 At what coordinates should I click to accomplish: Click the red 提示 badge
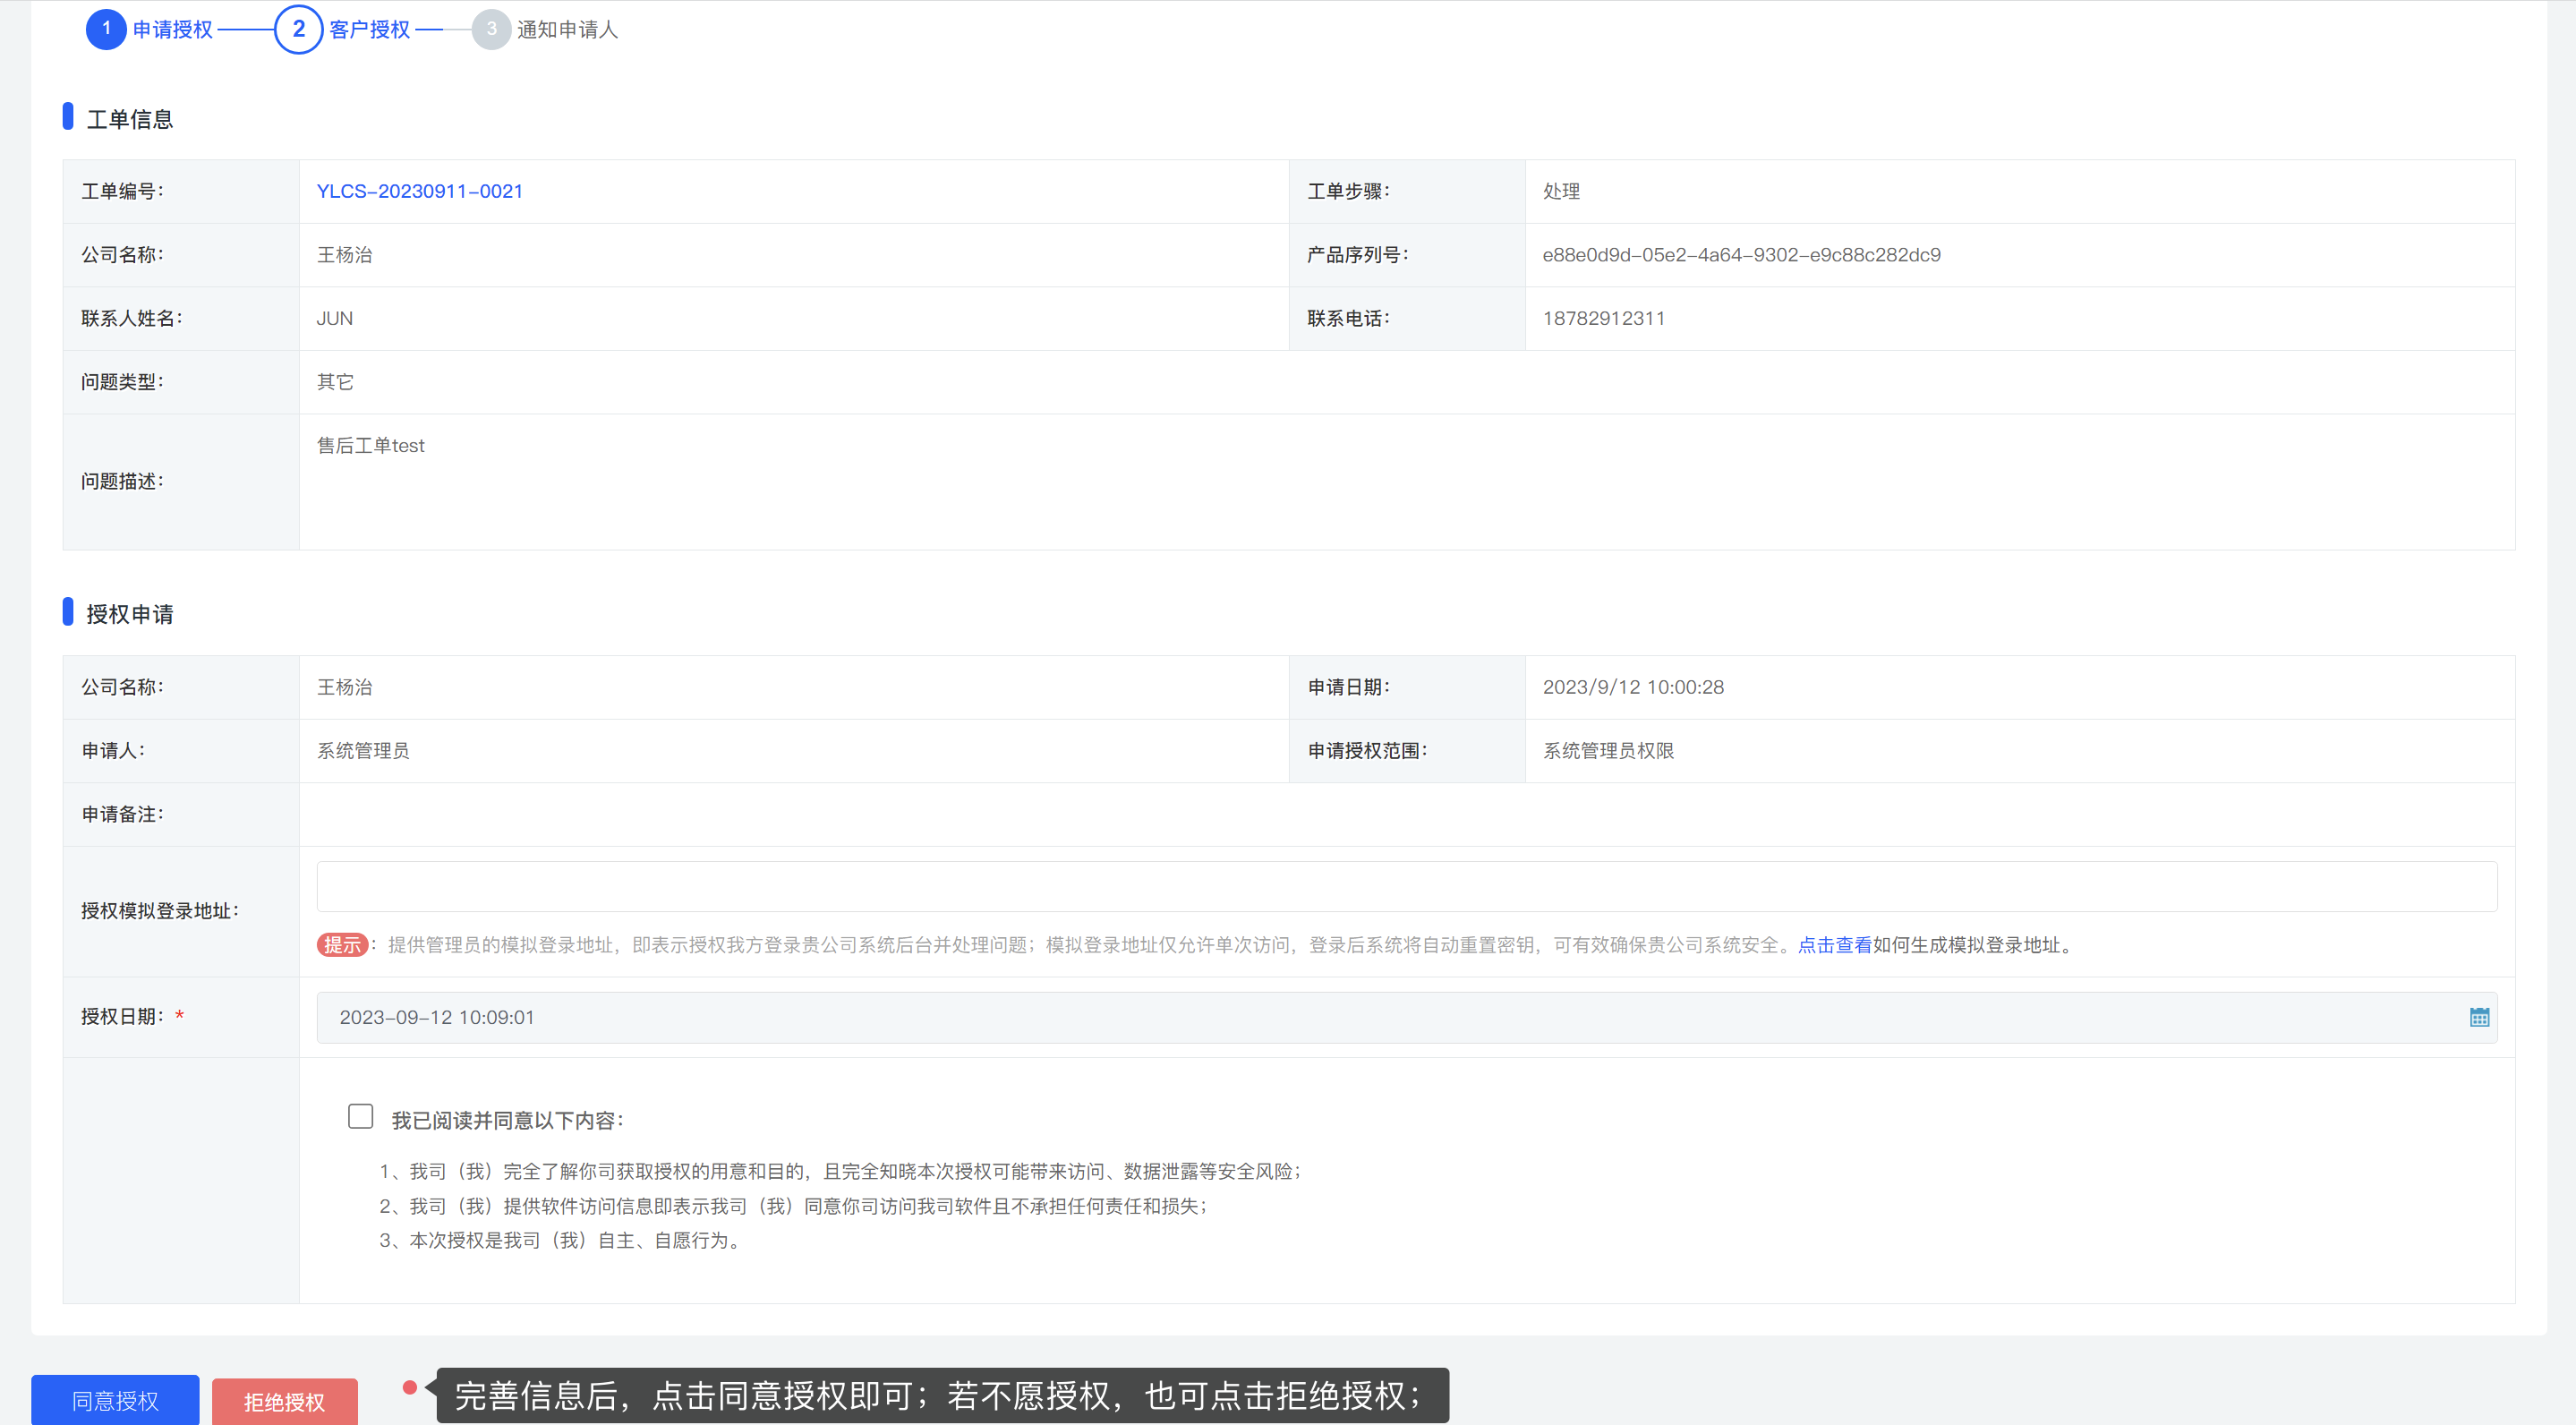(x=342, y=945)
